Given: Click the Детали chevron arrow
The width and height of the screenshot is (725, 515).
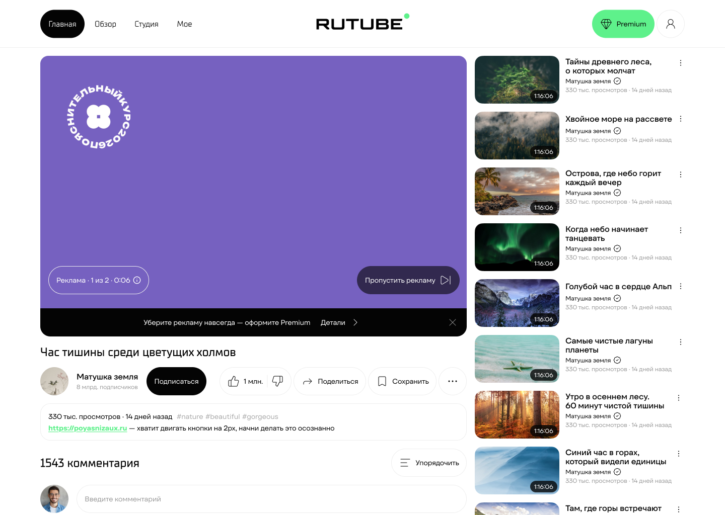Looking at the screenshot, I should coord(355,322).
